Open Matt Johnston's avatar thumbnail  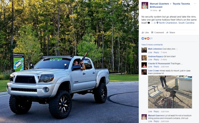[x=144, y=50]
